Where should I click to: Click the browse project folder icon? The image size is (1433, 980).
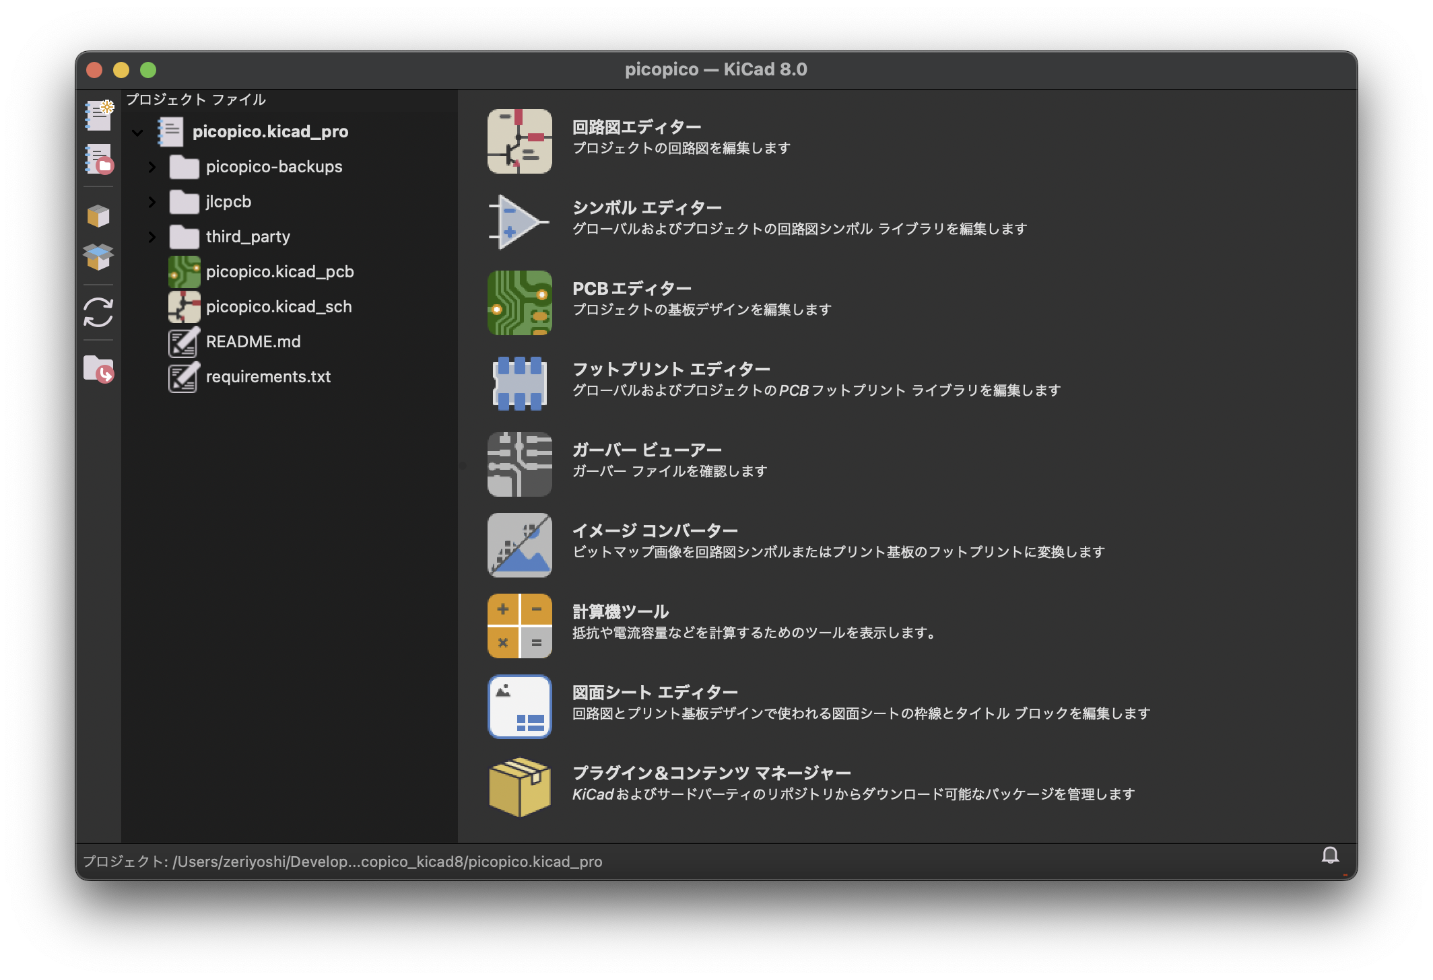pos(98,368)
